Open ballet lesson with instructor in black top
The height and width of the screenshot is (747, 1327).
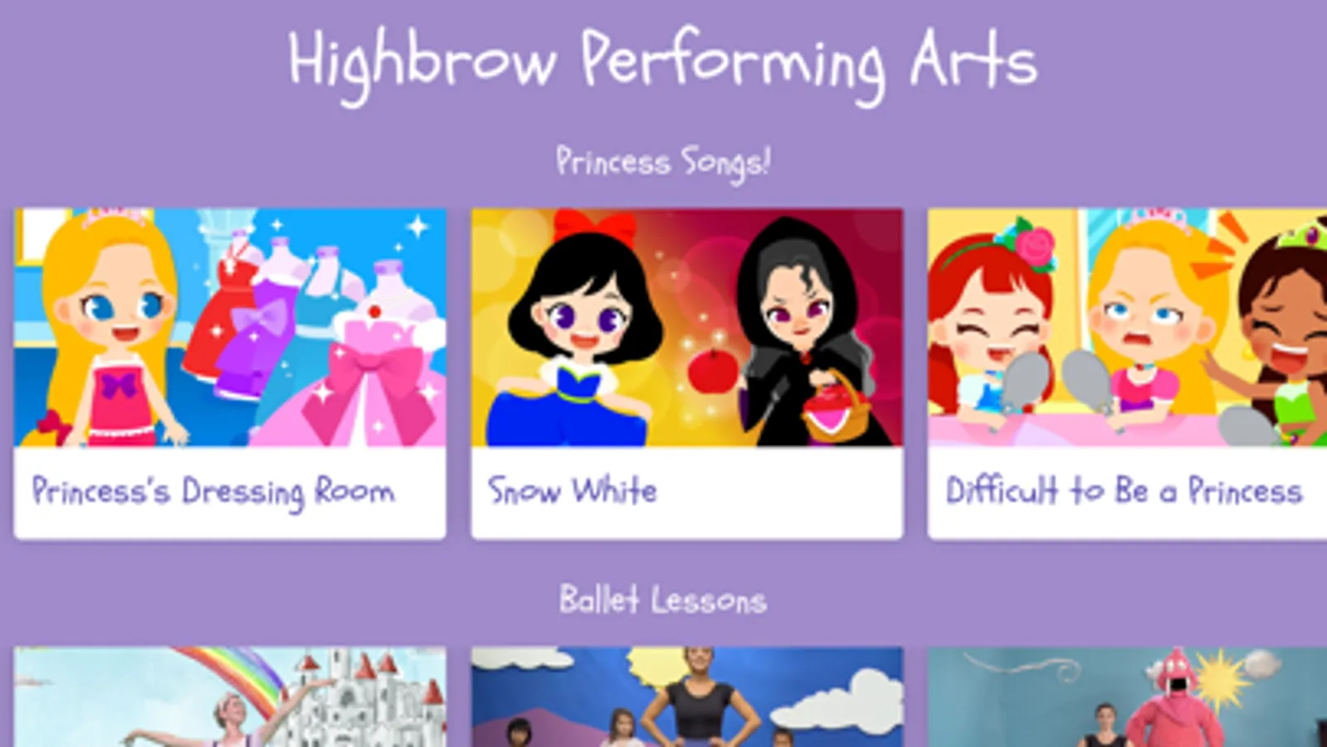[x=687, y=697]
